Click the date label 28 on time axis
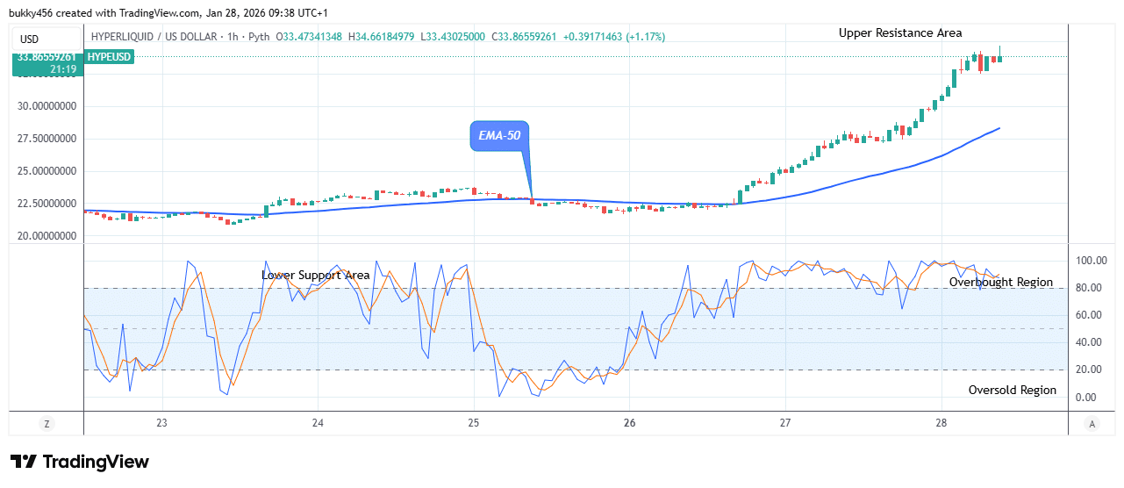The height and width of the screenshot is (488, 1124). (x=941, y=423)
